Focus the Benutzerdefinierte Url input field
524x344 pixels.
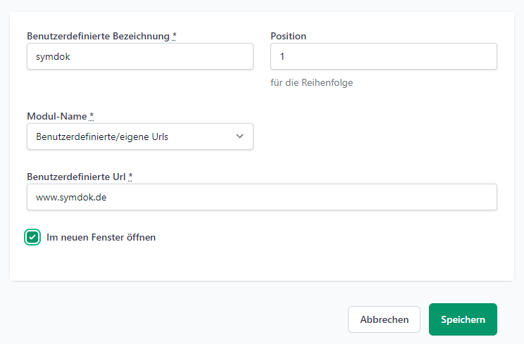[x=262, y=197]
